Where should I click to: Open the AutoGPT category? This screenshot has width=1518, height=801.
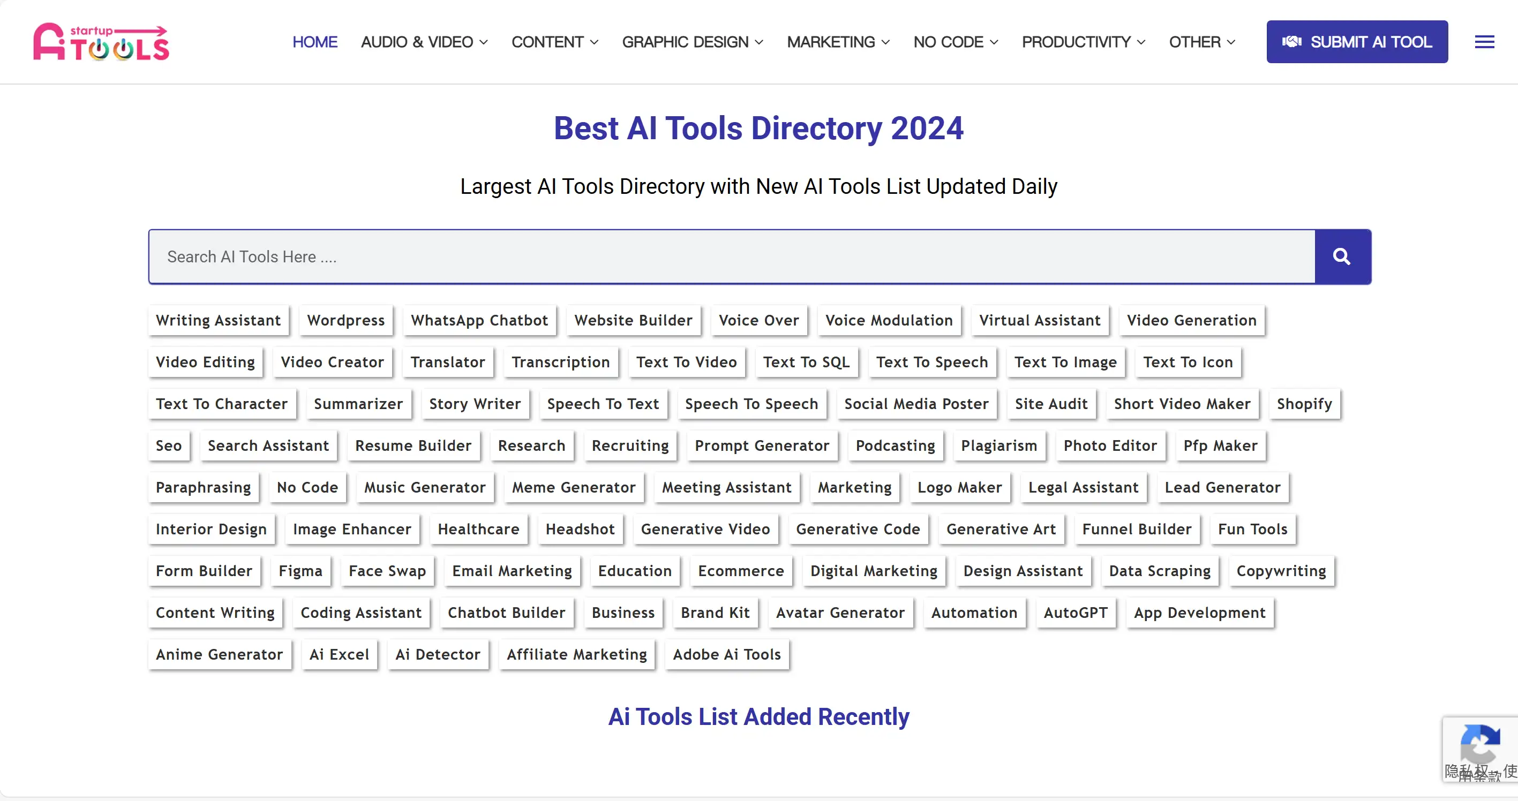(1076, 613)
